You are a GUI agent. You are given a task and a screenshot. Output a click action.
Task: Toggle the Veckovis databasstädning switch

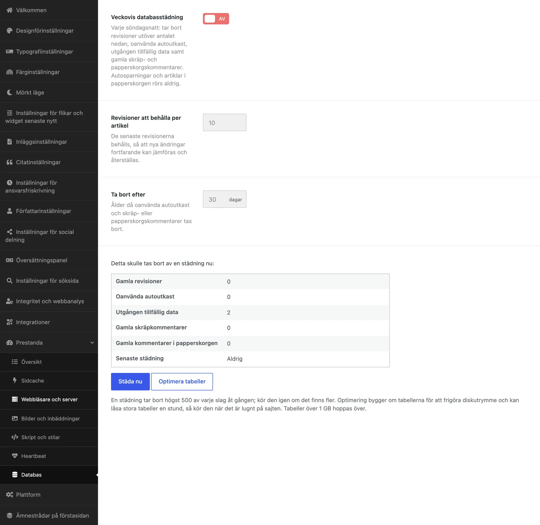pyautogui.click(x=216, y=19)
